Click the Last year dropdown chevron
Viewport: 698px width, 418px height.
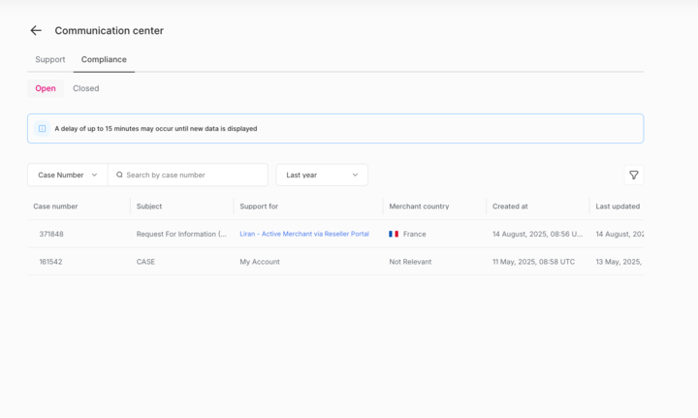pyautogui.click(x=355, y=176)
